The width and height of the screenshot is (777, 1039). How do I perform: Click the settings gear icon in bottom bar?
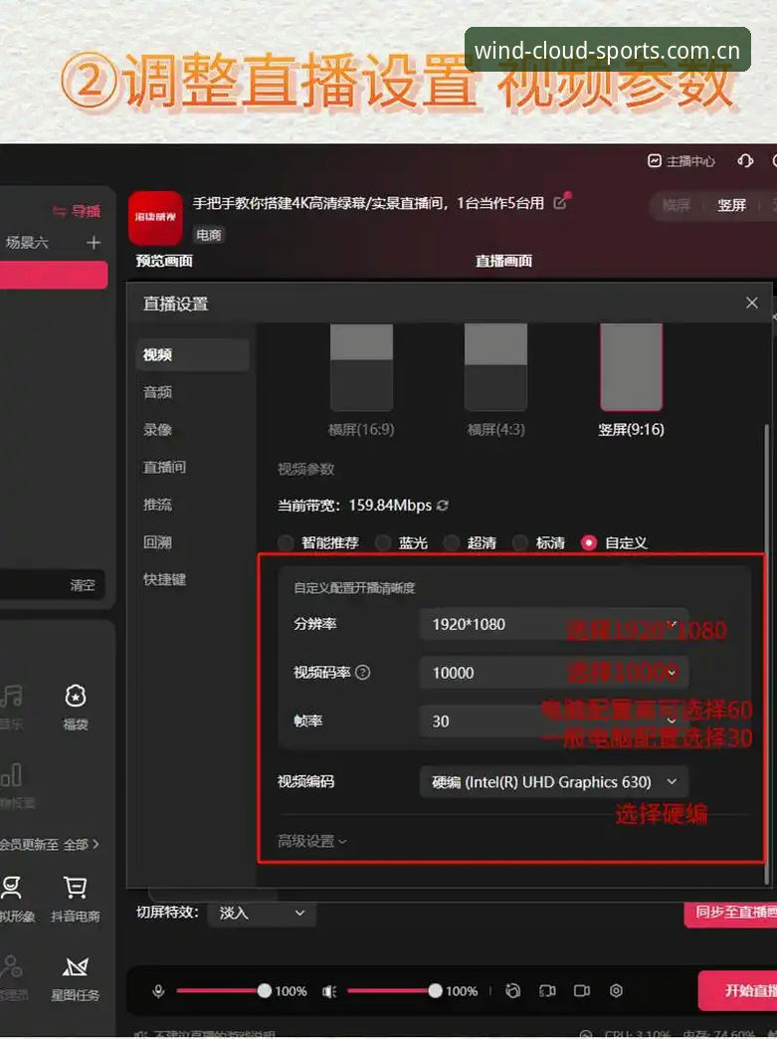pyautogui.click(x=616, y=990)
